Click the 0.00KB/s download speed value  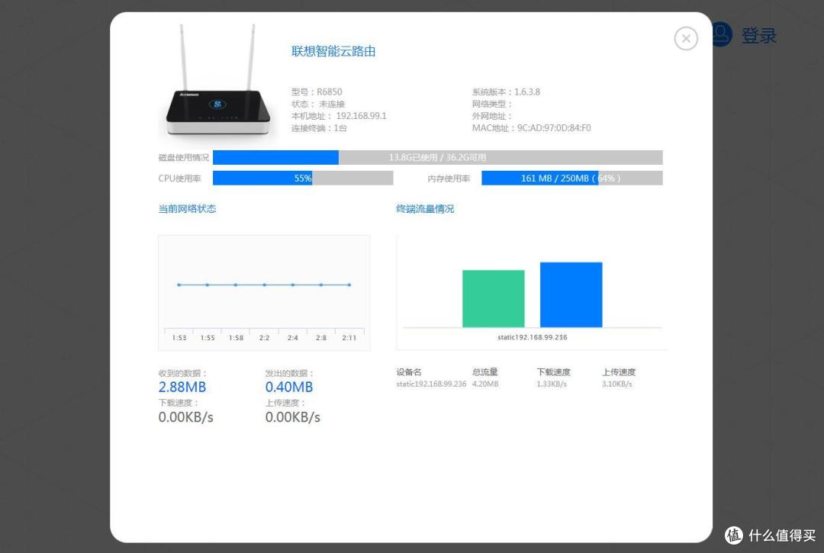(x=185, y=417)
